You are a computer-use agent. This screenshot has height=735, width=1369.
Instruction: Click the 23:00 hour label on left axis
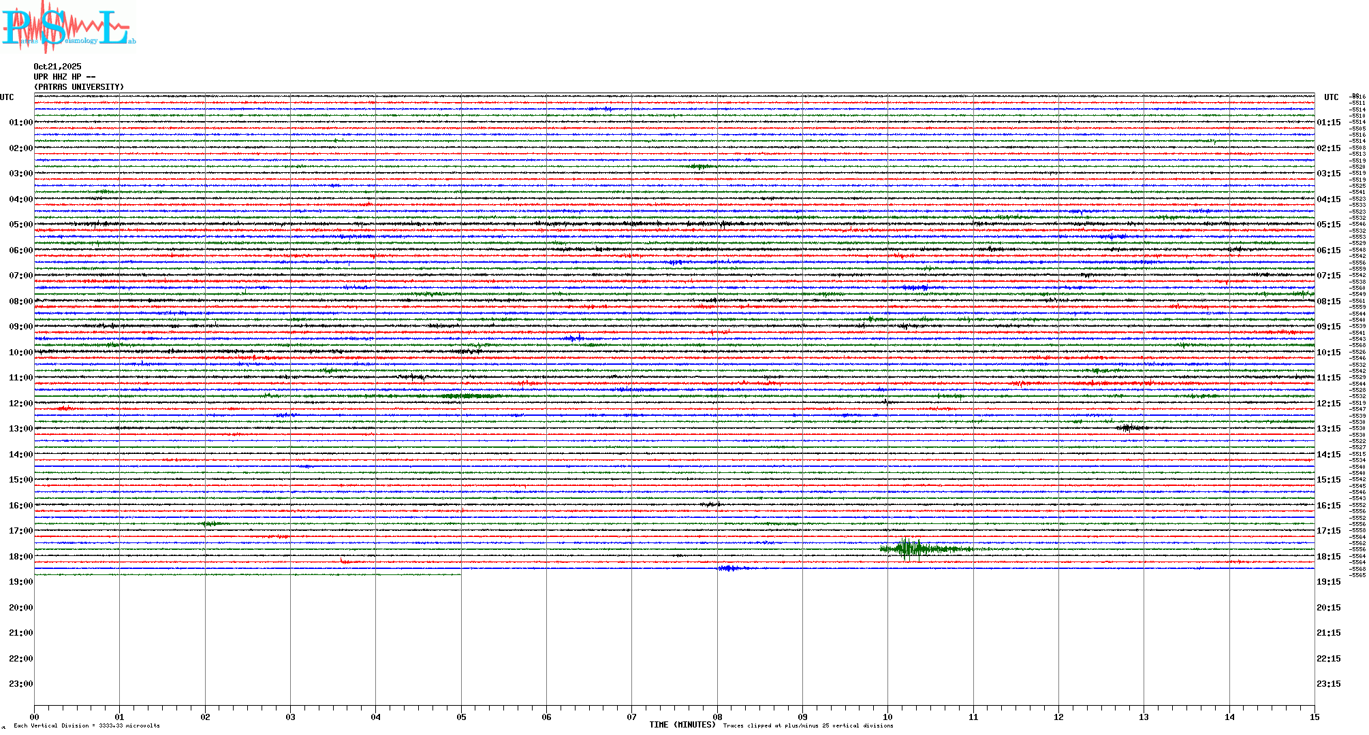click(20, 684)
